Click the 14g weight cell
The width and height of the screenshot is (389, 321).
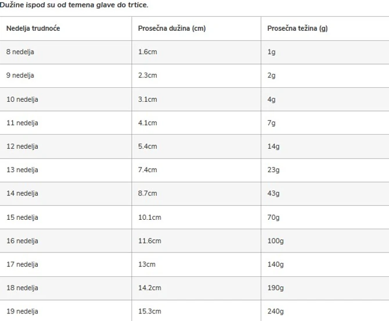(273, 146)
